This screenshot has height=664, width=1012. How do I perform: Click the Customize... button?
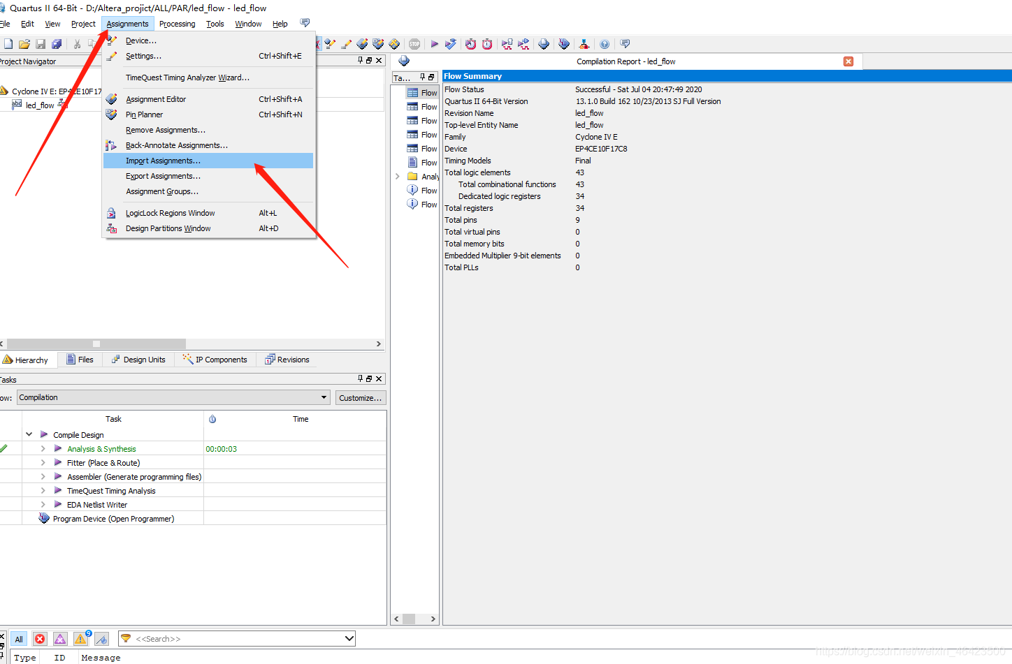[x=361, y=398]
